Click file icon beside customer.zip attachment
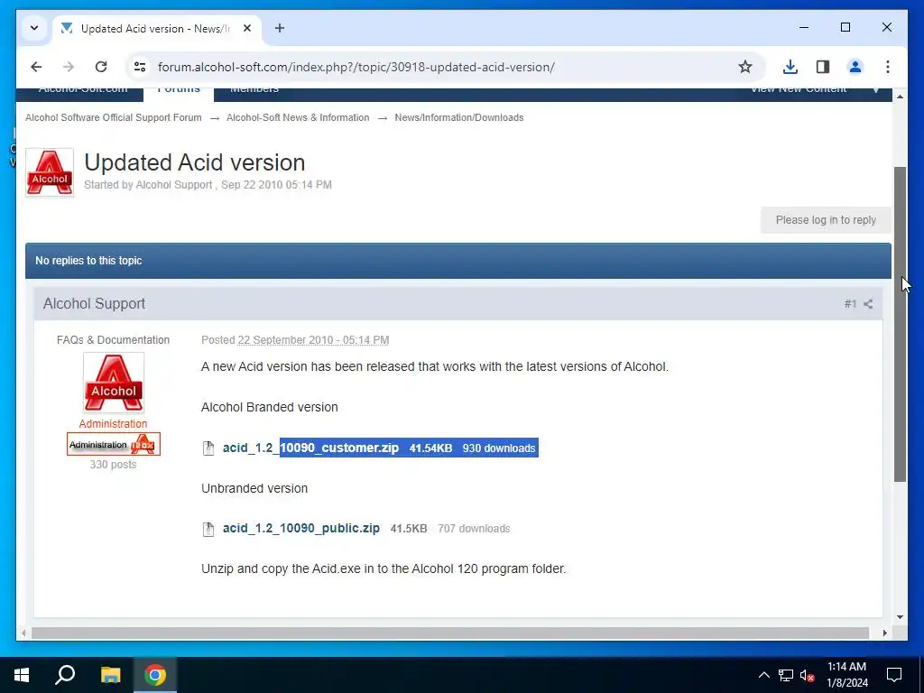The height and width of the screenshot is (693, 924). click(208, 448)
